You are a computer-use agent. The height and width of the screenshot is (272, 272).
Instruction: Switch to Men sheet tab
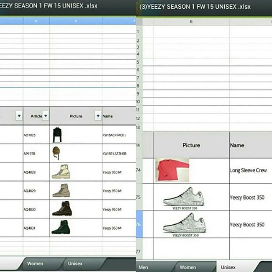coord(143,267)
